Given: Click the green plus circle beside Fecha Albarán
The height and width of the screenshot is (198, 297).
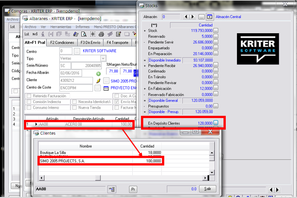Looking at the screenshot, I should tap(98, 74).
